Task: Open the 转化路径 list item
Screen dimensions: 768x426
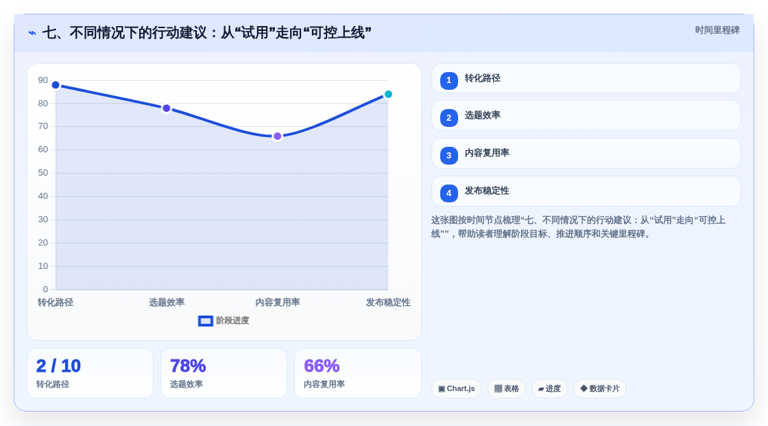Action: 586,78
